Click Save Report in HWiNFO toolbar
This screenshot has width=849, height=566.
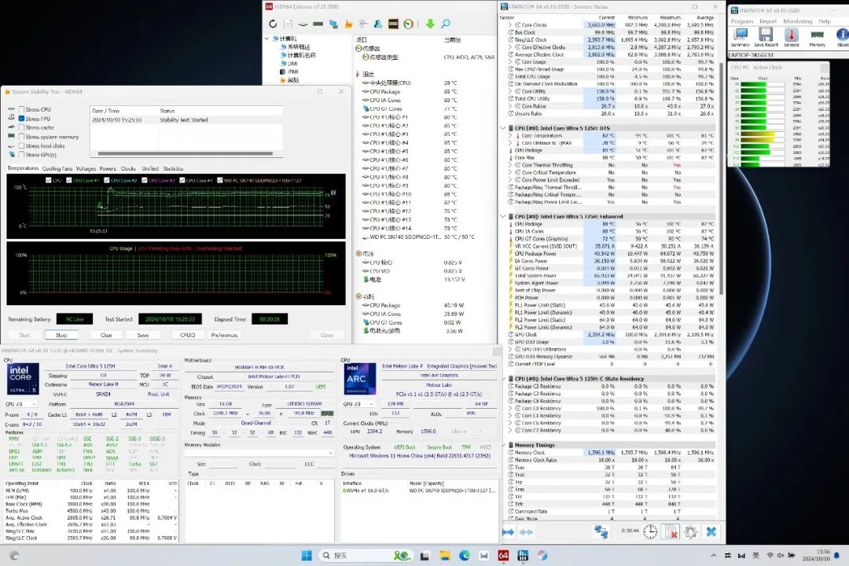[x=766, y=37]
